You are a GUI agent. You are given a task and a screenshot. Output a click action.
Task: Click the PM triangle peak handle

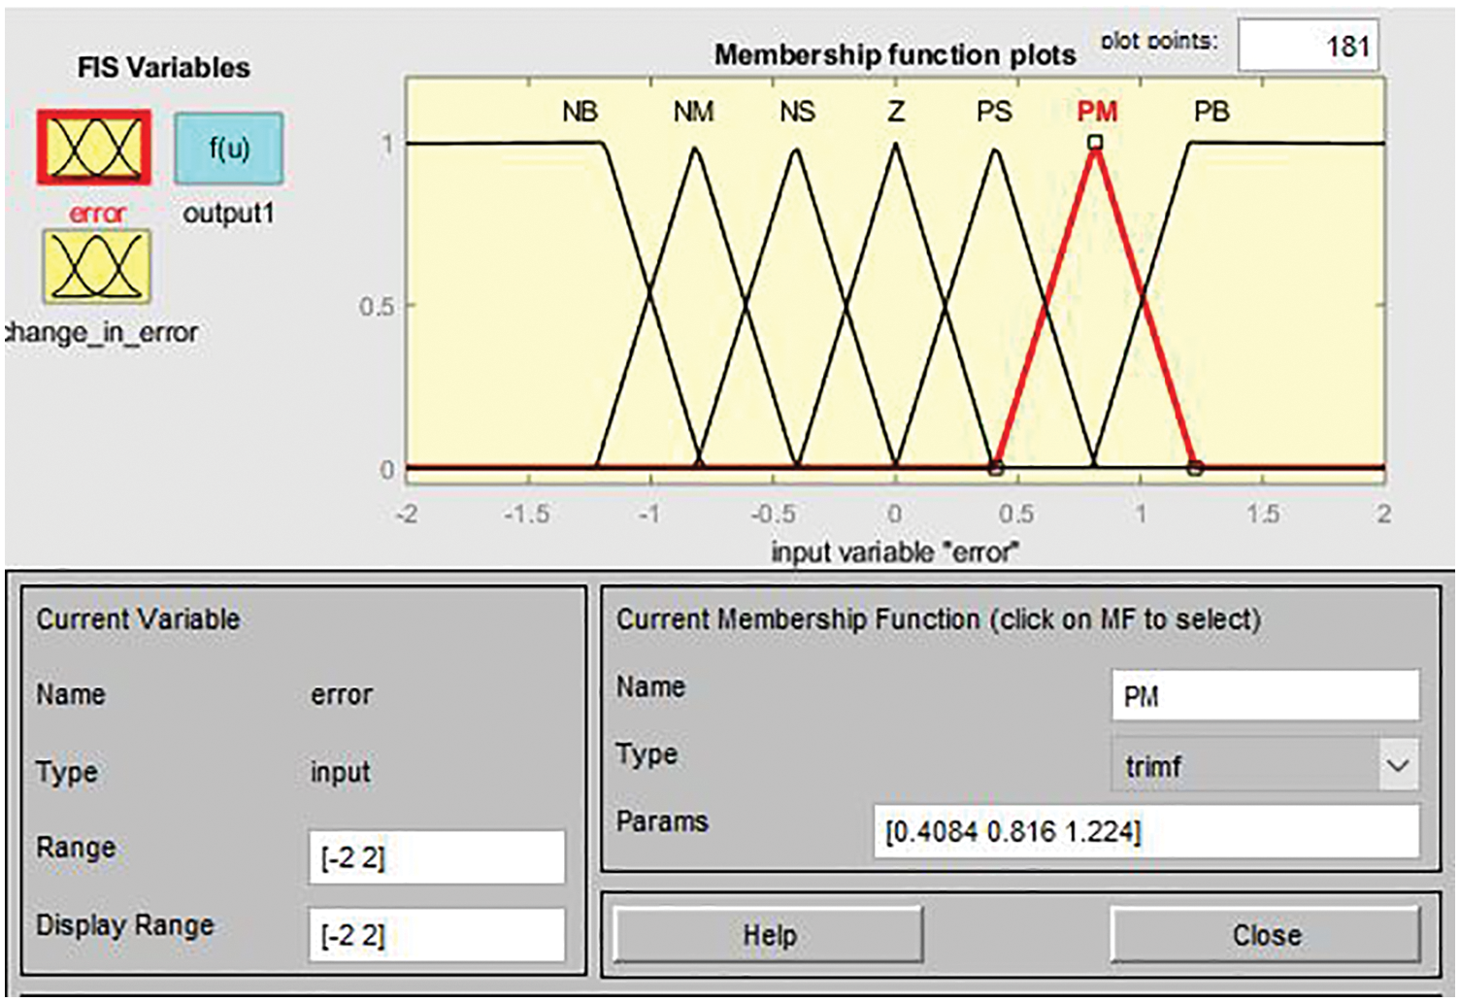1095,143
